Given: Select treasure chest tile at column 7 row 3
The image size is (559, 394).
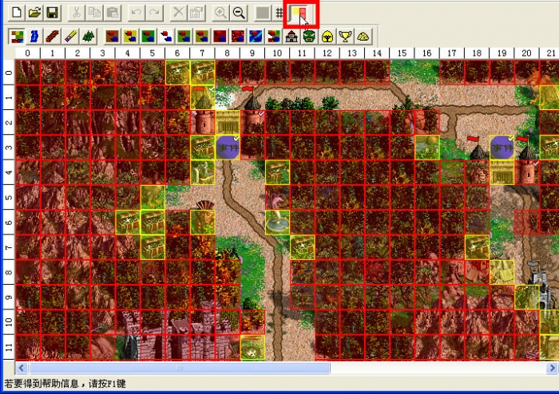Looking at the screenshot, I should point(203,148).
